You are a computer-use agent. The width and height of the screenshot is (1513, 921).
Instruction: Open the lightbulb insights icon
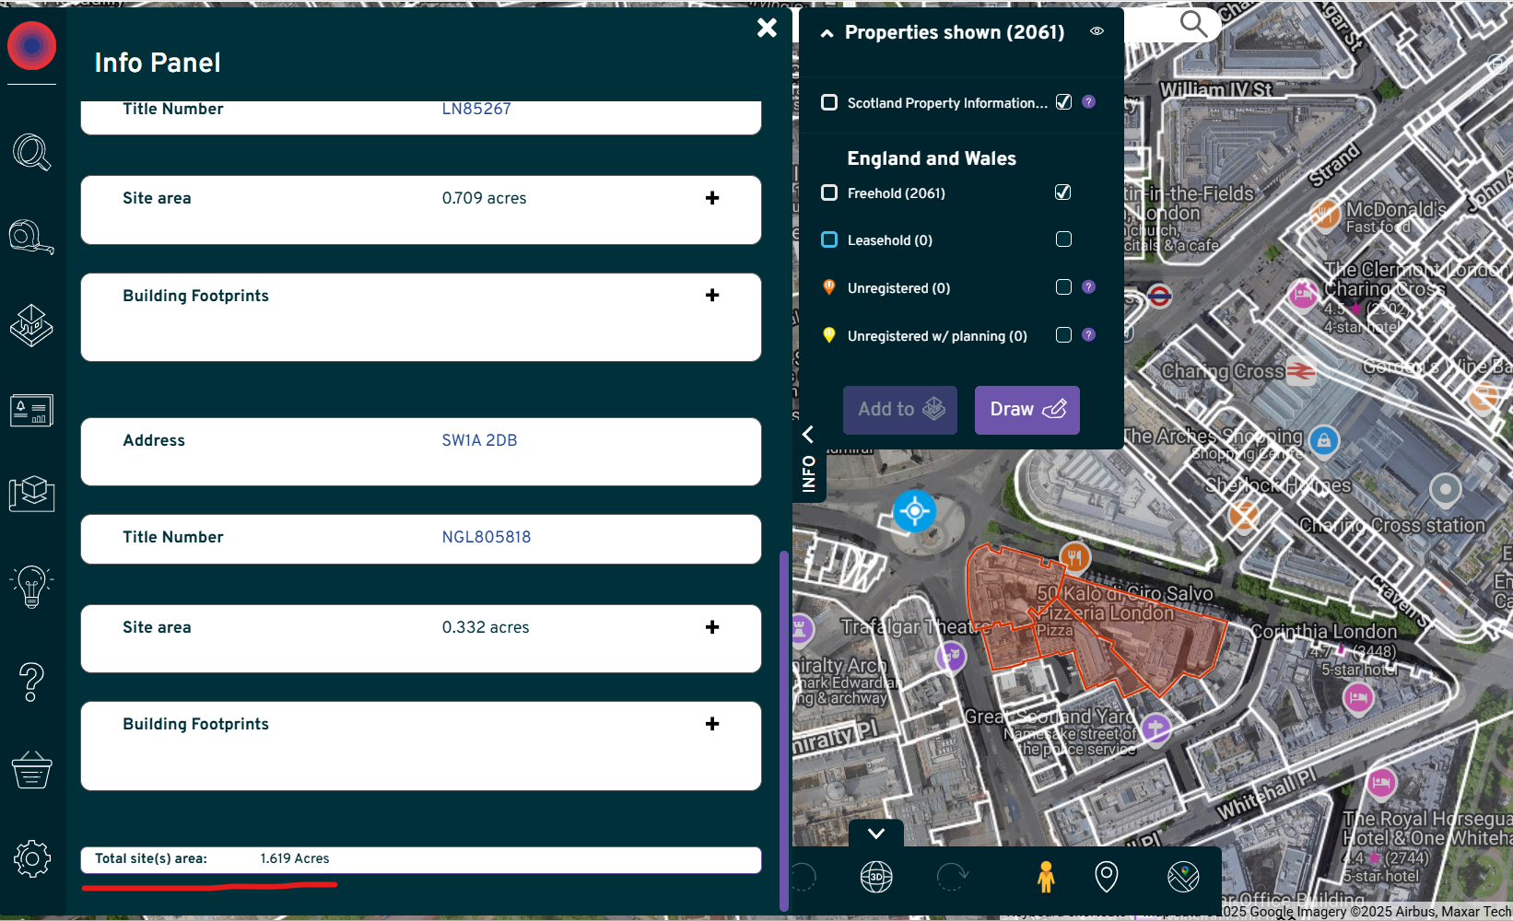(x=32, y=587)
